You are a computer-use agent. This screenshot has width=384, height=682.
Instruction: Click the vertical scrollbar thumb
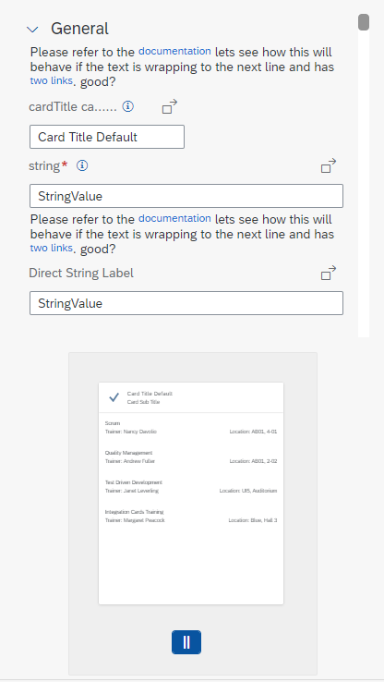tap(364, 22)
